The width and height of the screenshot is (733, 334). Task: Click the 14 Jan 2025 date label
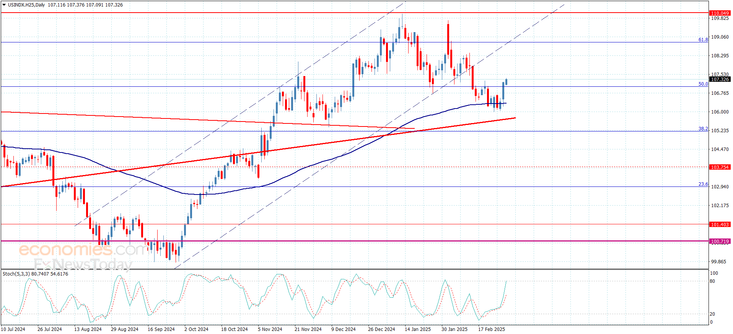(418, 329)
